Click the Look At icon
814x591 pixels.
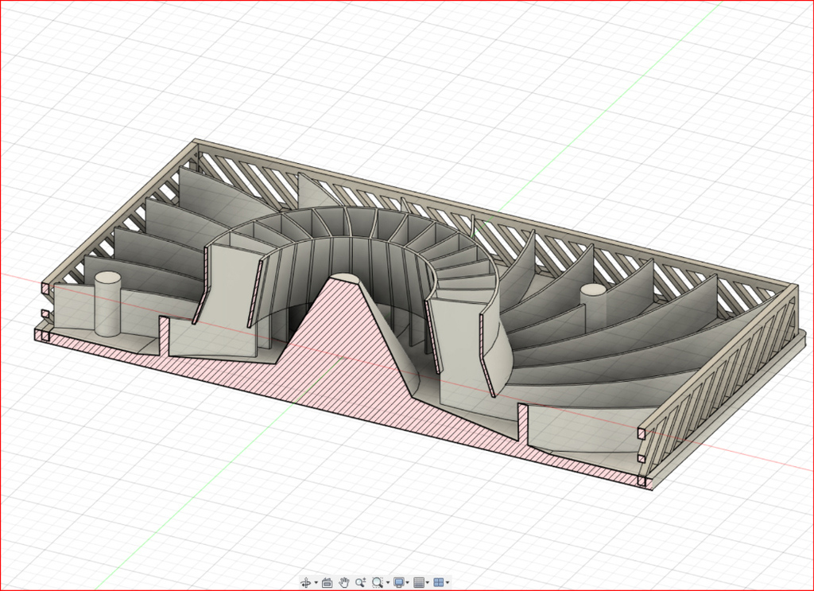pos(327,582)
